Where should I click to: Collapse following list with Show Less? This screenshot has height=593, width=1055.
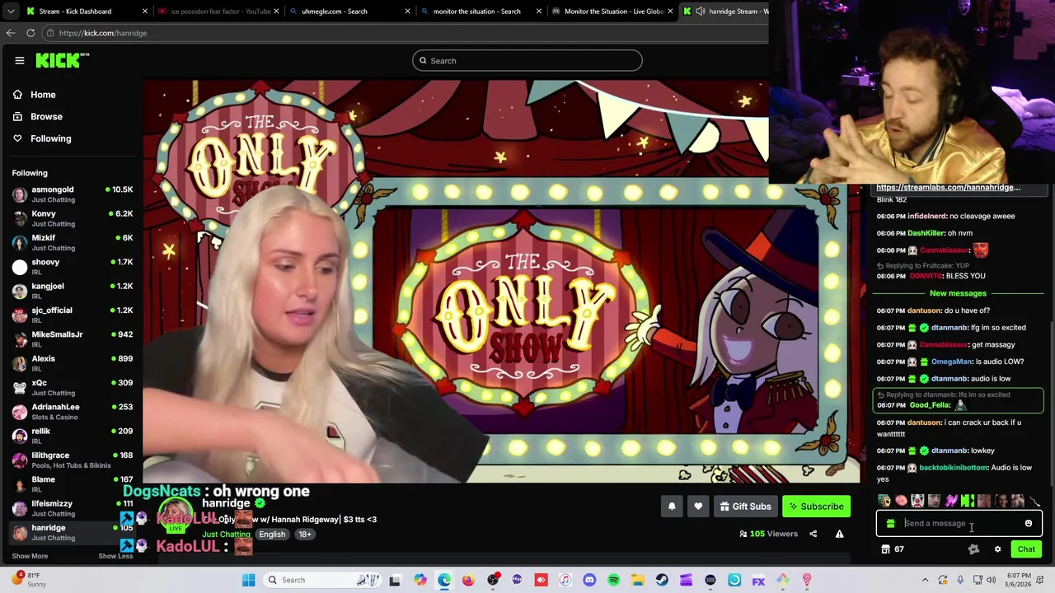(x=115, y=556)
